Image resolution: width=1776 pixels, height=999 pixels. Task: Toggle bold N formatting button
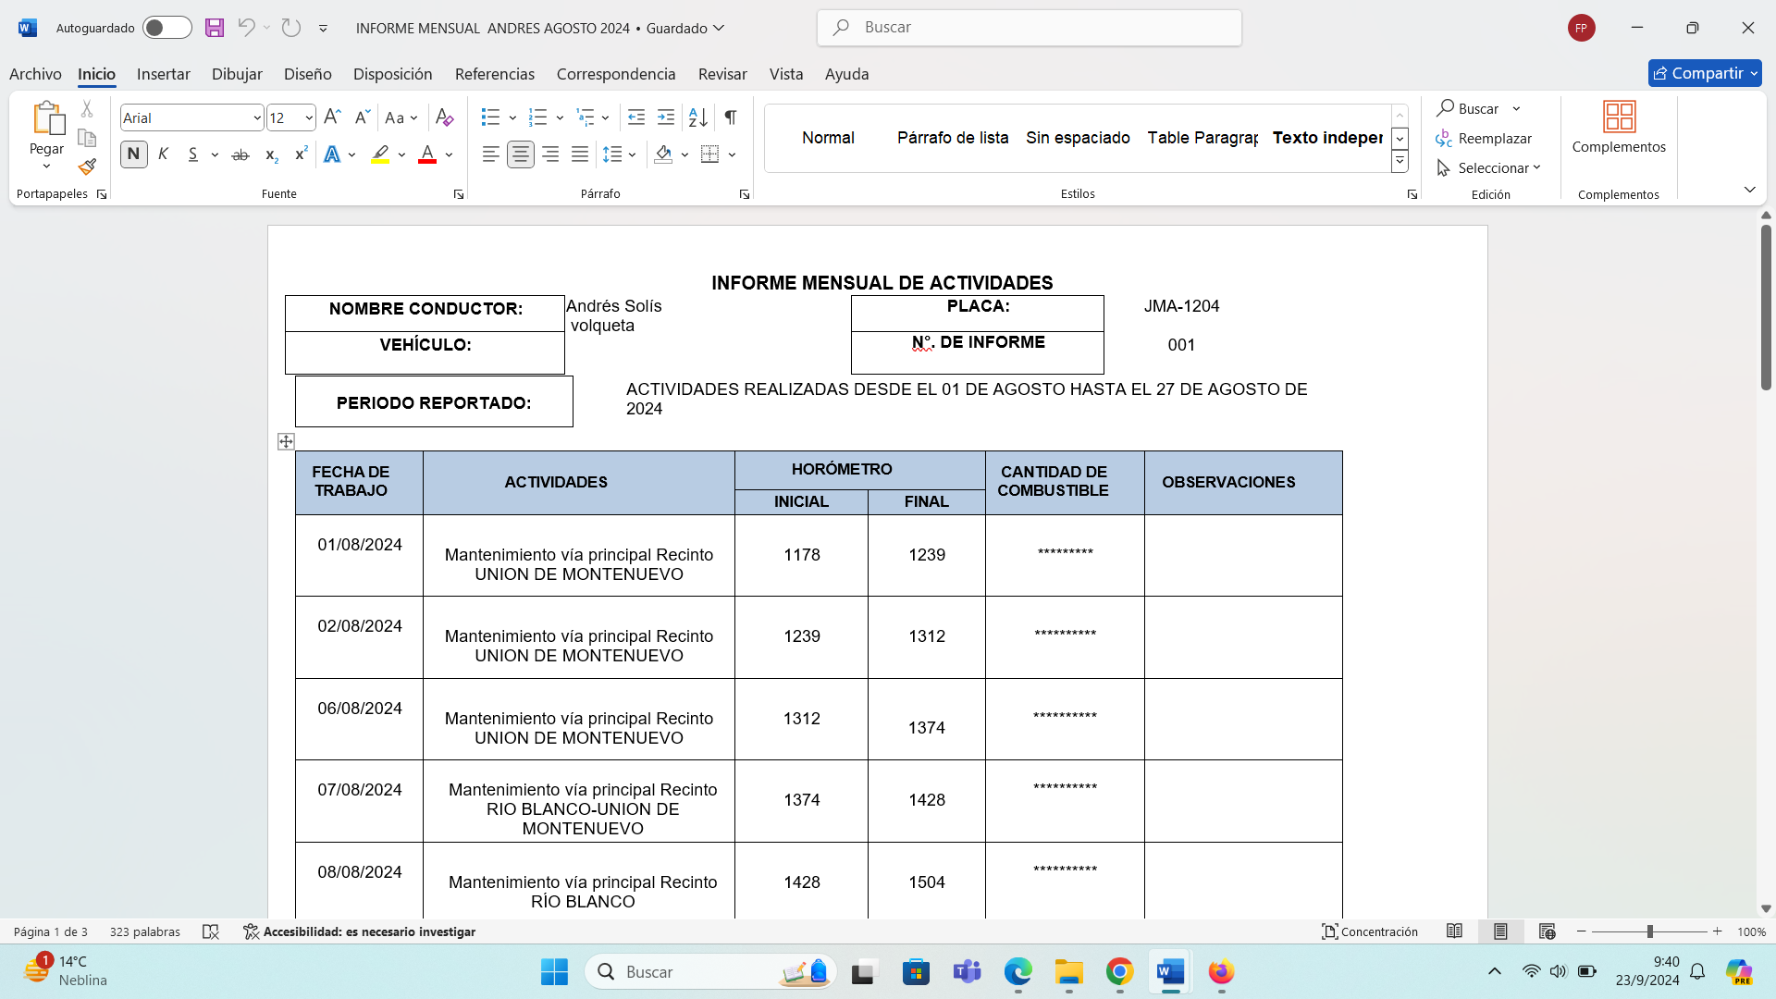[133, 154]
